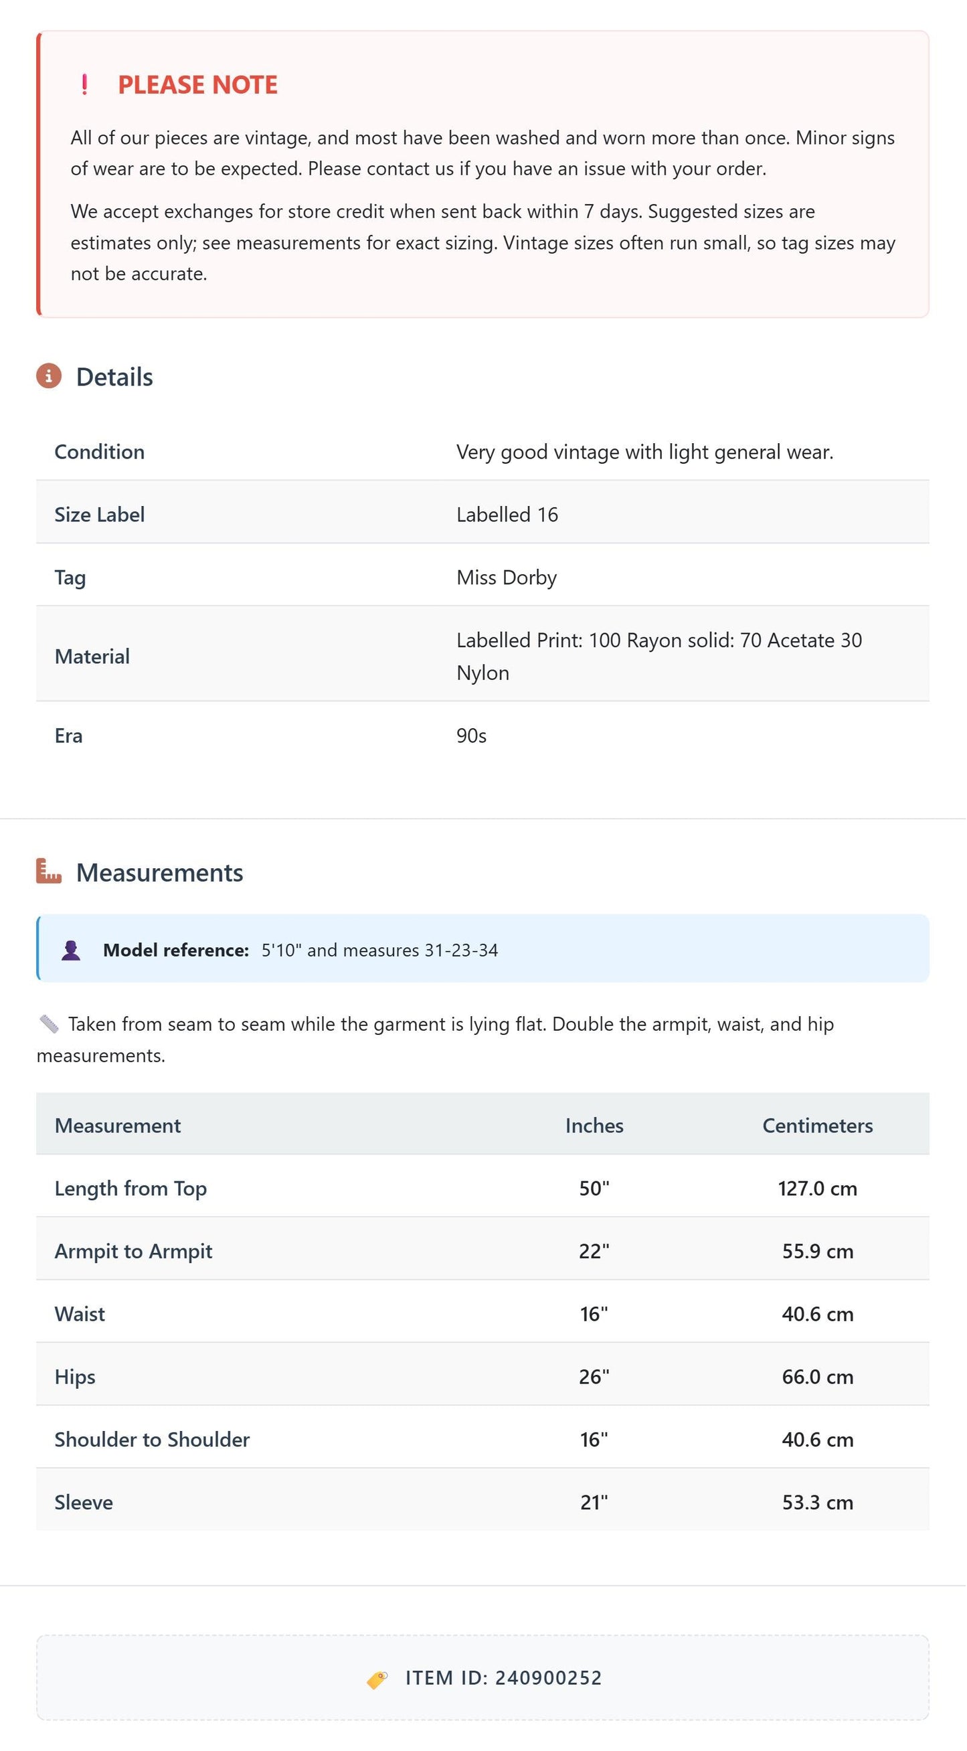This screenshot has width=967, height=1751.
Task: Click the Measurement column header
Action: pos(118,1126)
